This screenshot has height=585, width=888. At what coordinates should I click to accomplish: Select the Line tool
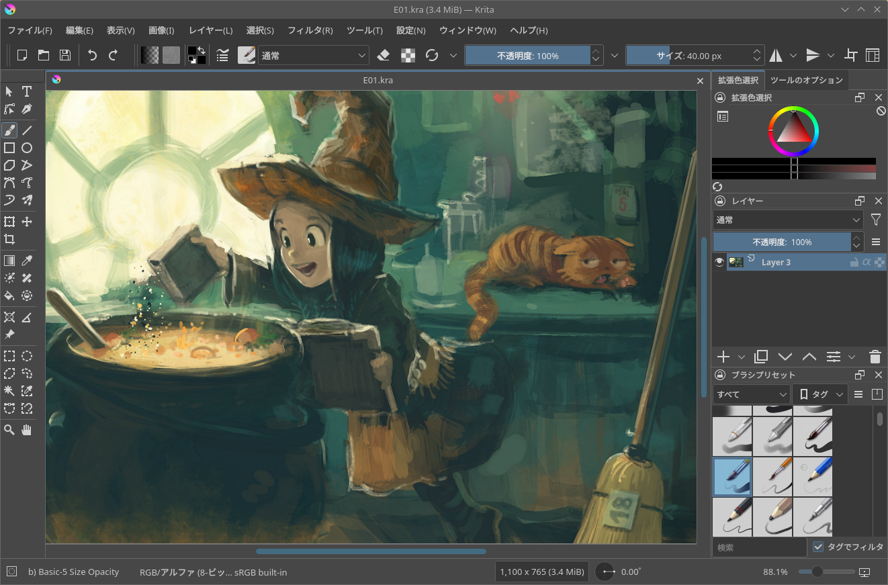(x=27, y=130)
